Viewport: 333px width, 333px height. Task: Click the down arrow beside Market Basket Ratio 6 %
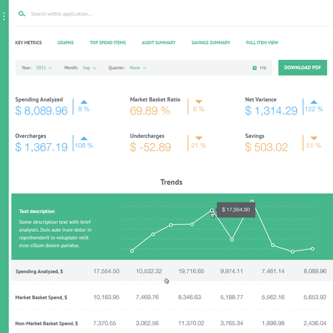198,102
